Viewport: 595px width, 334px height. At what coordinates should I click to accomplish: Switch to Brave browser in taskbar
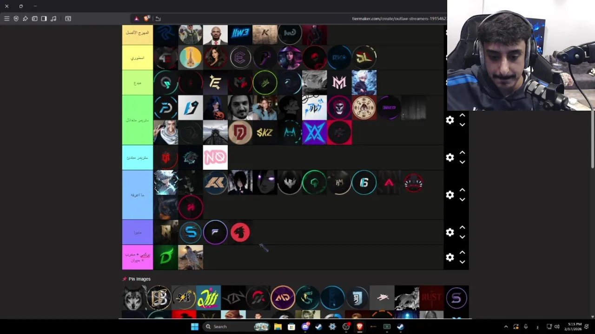tap(359, 327)
